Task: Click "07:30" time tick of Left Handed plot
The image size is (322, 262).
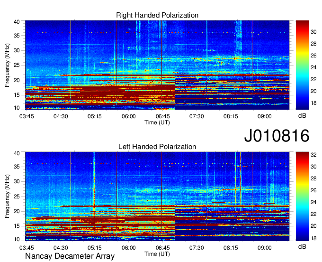Action: [x=197, y=248]
